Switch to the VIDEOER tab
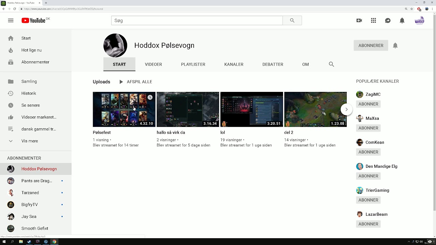The height and width of the screenshot is (245, 436). (153, 64)
